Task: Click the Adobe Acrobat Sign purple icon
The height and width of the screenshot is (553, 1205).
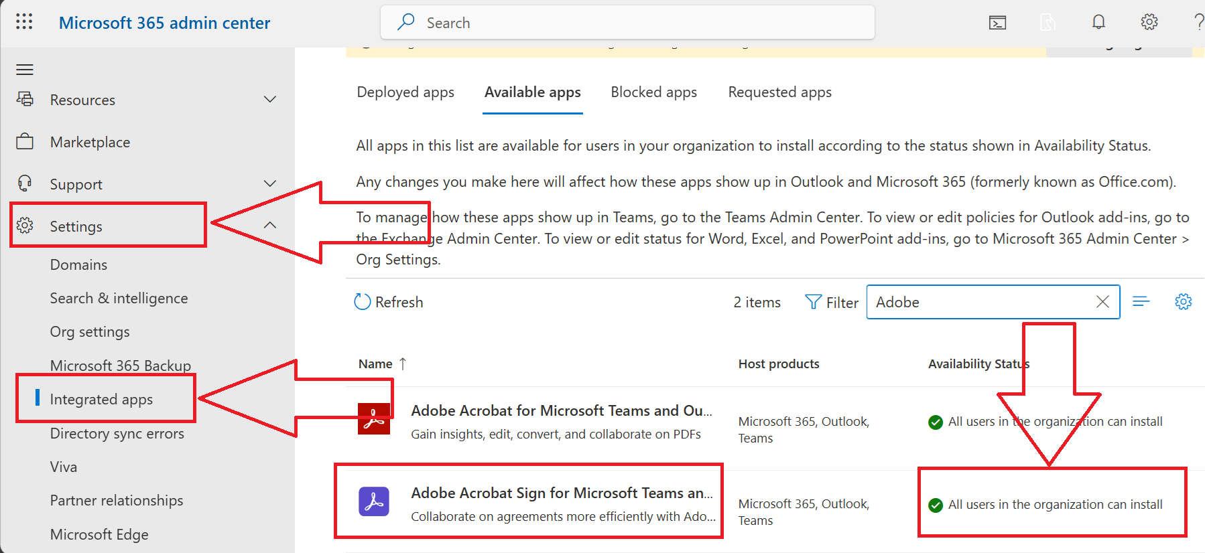Action: (374, 501)
